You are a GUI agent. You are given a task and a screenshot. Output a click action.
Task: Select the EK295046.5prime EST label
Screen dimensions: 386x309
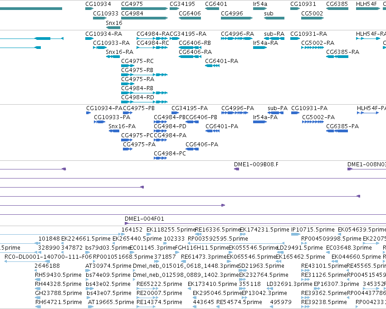coord(217,293)
